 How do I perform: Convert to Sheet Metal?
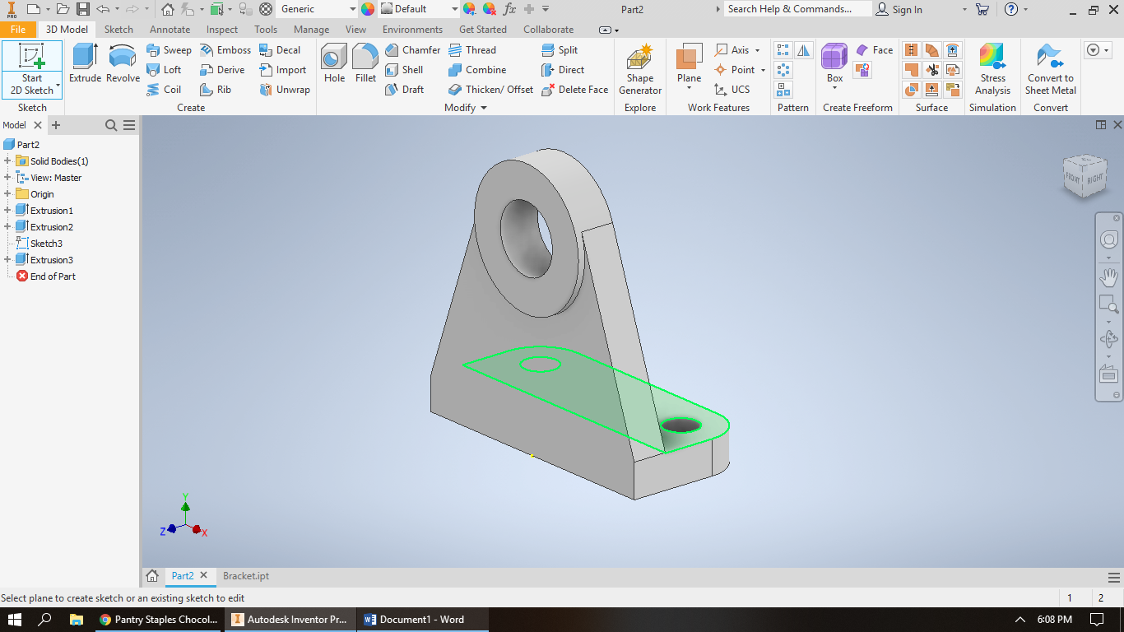1050,70
